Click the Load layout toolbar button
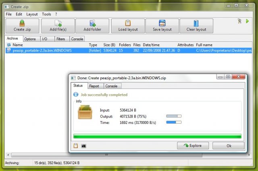Screen dimensions: 258x171 pos(128,26)
